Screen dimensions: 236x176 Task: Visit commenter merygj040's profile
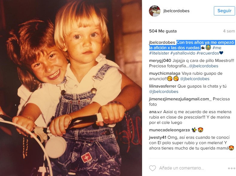(x=160, y=60)
